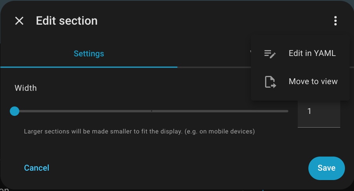Open the partially hidden tab beside Settings
The width and height of the screenshot is (354, 191).
coord(249,54)
